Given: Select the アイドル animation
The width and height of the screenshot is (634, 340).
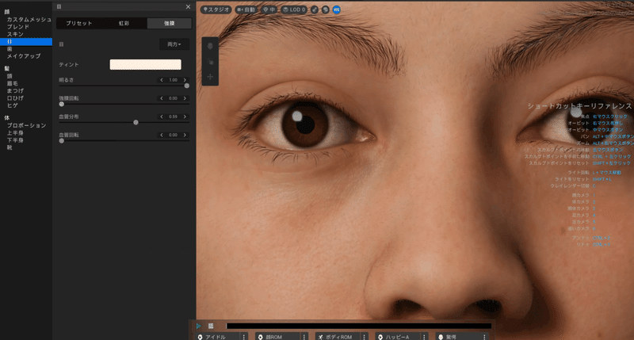Looking at the screenshot, I should [x=217, y=337].
